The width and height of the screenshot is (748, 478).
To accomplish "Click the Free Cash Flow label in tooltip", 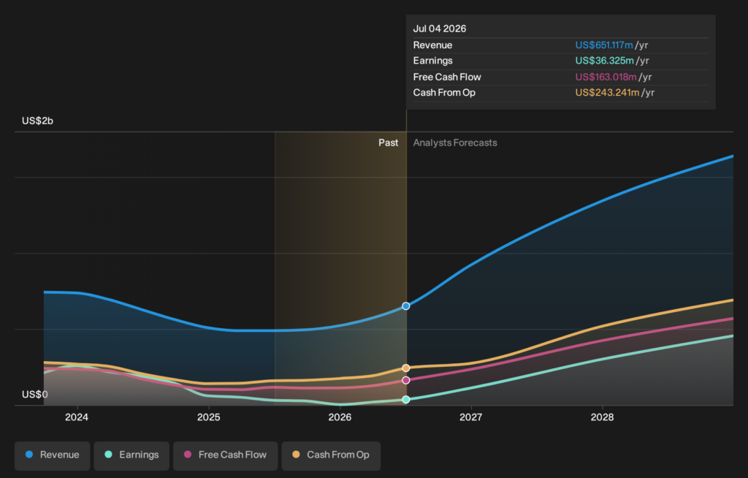I will (x=447, y=77).
